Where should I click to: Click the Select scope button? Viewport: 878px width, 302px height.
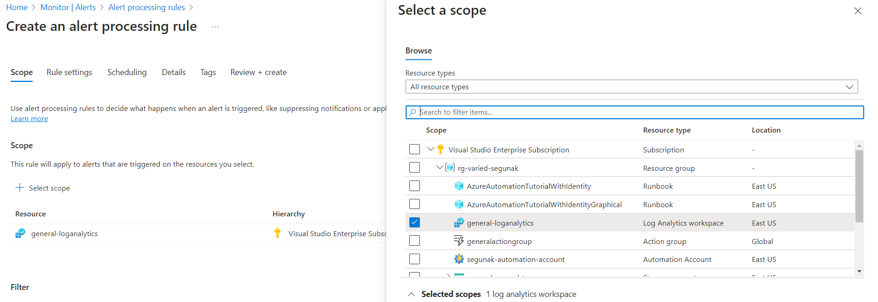point(43,188)
